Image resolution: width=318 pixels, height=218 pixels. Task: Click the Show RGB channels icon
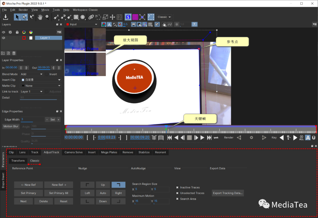coord(104,24)
